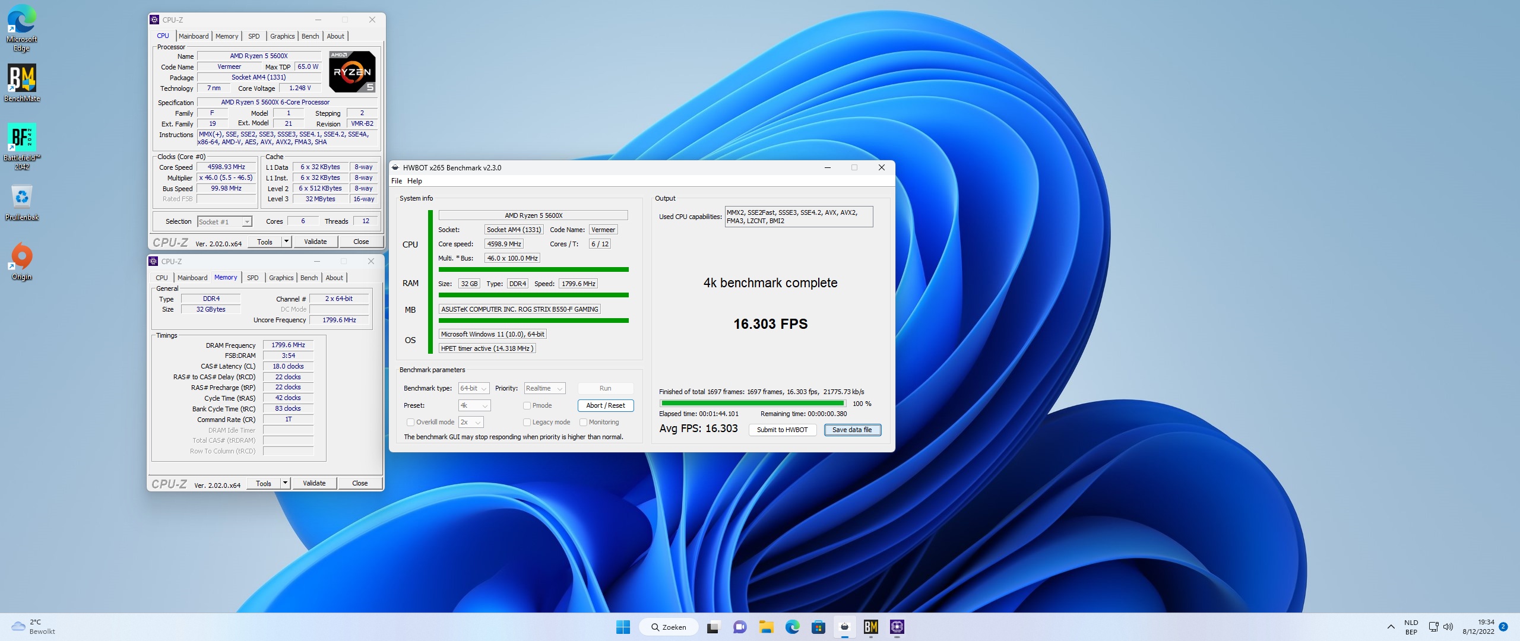This screenshot has width=1520, height=641.
Task: Switch to SPD tab in top CPU-Z
Action: click(254, 36)
